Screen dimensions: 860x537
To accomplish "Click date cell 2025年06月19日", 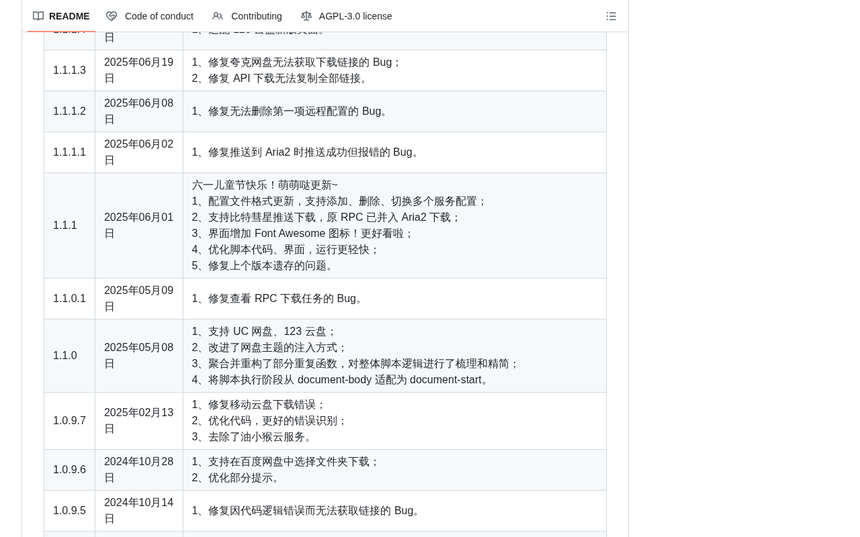I will (139, 70).
